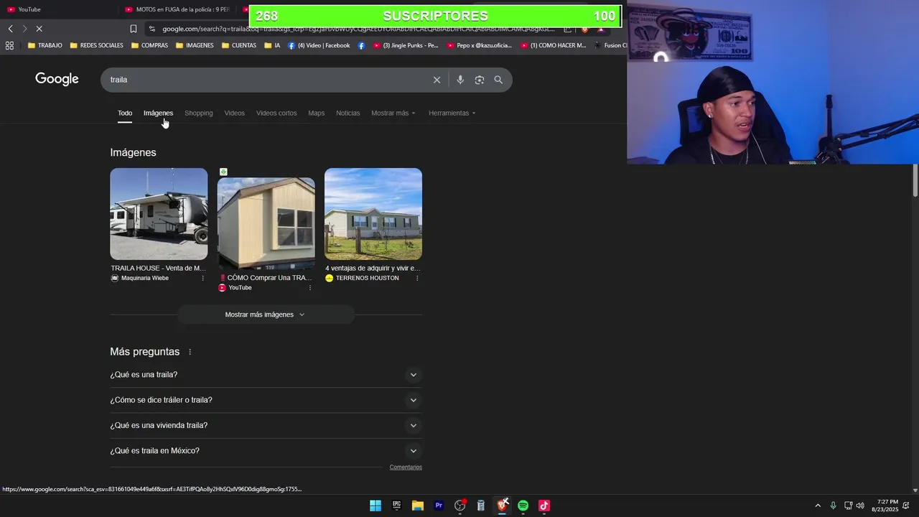Click the bookmark icon beside the address bar

point(134,29)
